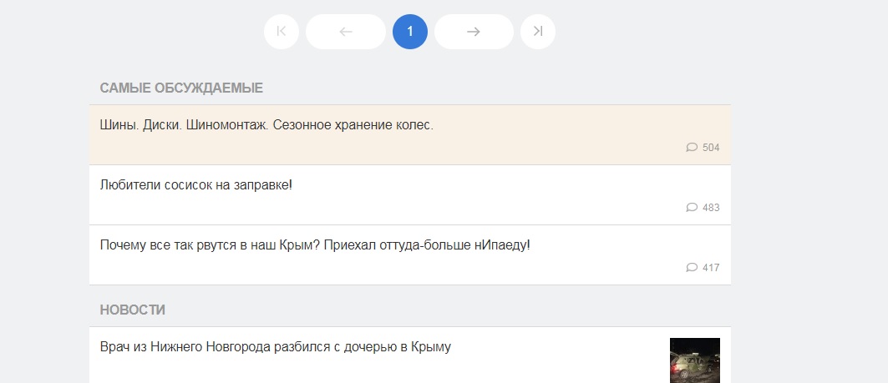Select page 1 in pagination
The width and height of the screenshot is (888, 383).
(410, 32)
